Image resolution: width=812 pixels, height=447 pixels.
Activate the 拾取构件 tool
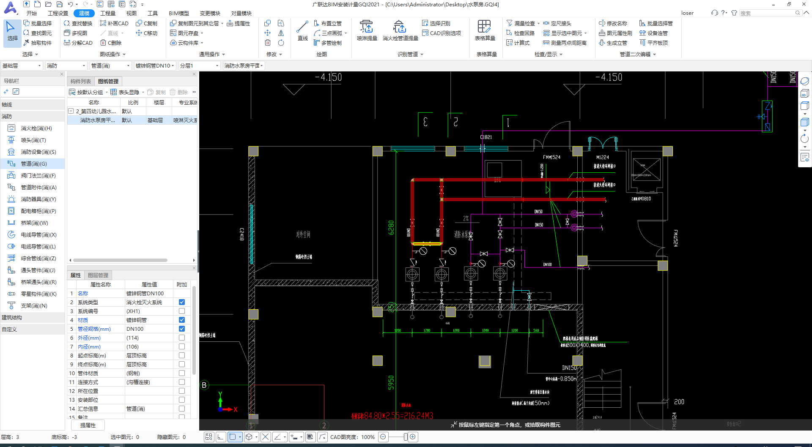click(37, 43)
